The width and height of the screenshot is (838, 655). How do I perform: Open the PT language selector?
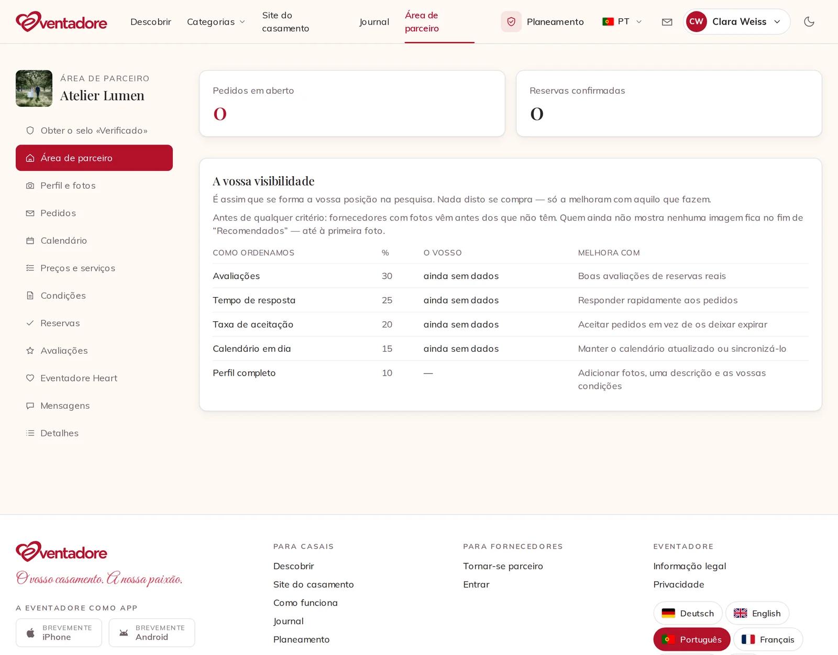(622, 21)
